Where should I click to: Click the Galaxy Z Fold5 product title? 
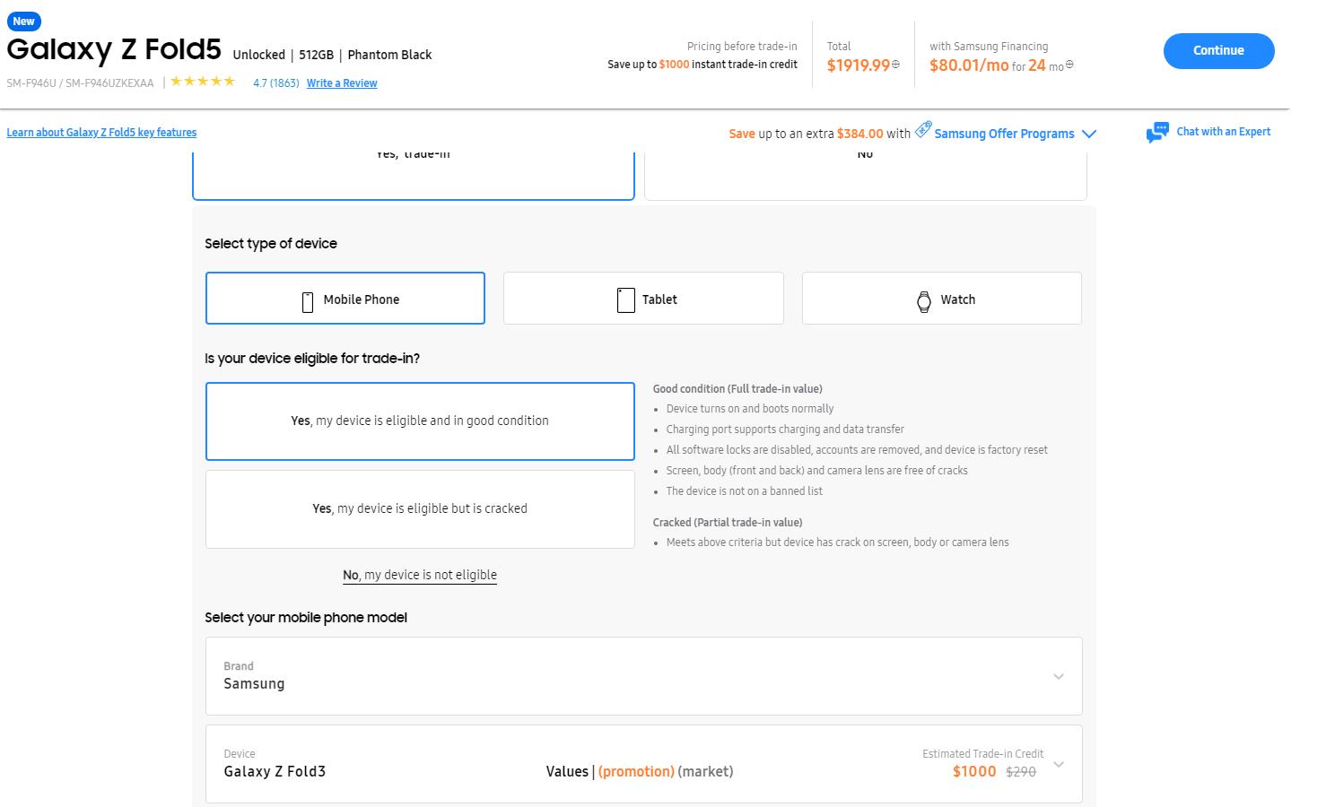114,49
